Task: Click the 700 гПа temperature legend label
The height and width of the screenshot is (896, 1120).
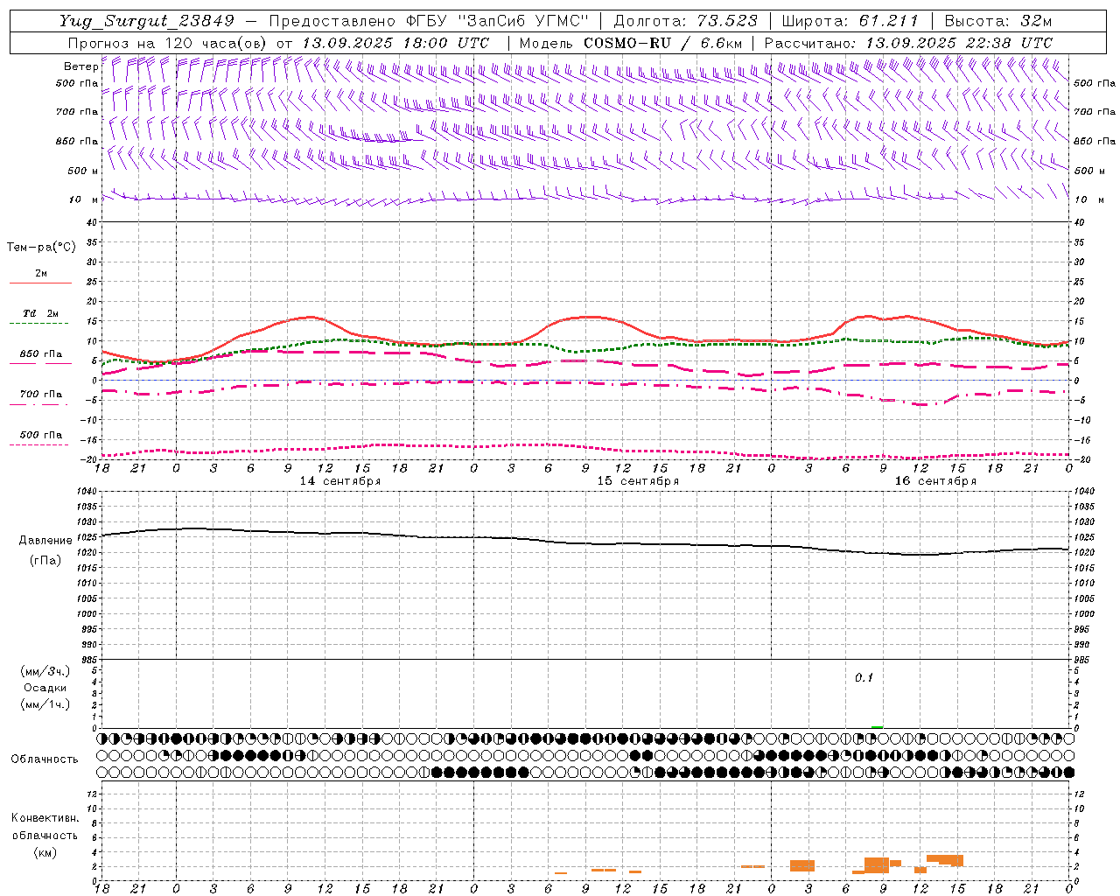Action: click(41, 395)
